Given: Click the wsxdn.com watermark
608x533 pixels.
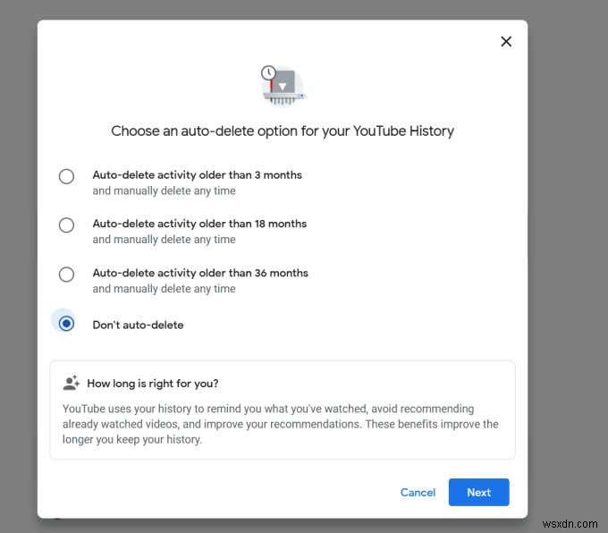Looking at the screenshot, I should [570, 524].
